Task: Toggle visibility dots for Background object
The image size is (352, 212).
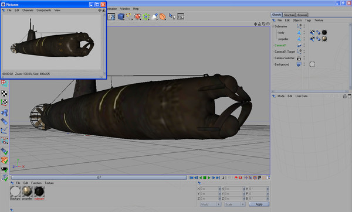Action: (304, 64)
